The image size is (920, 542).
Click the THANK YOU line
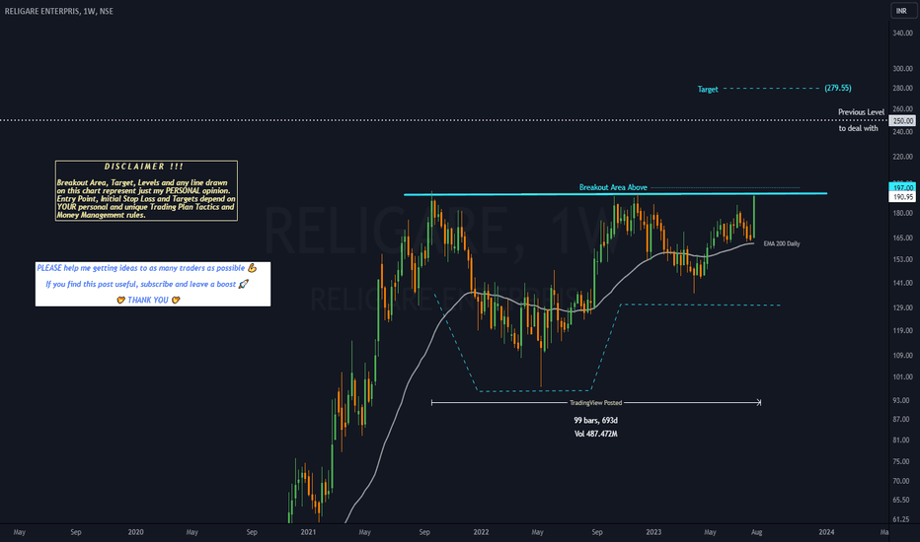coord(148,300)
